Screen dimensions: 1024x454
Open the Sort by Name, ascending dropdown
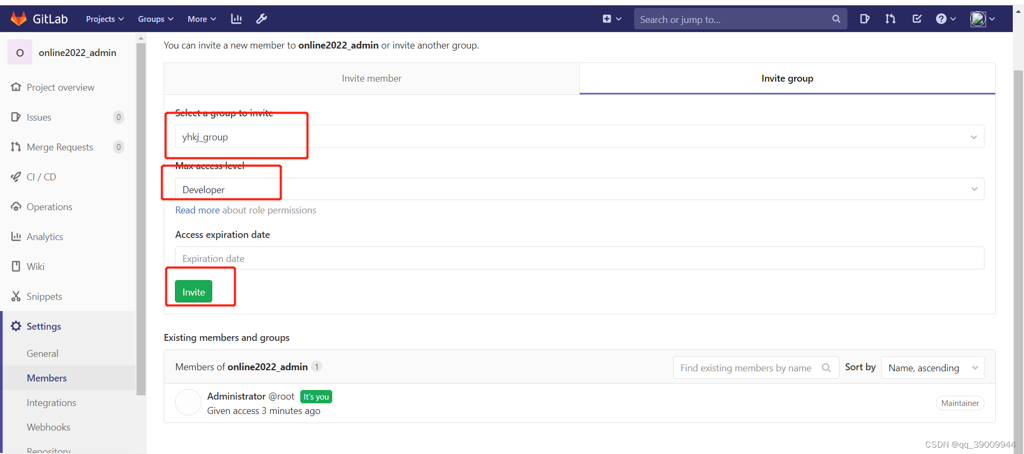pos(932,368)
